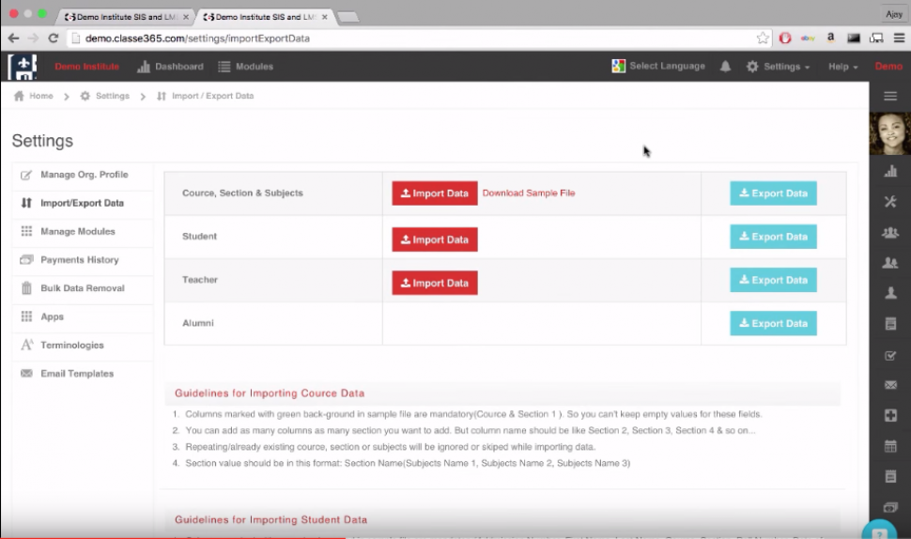Viewport: 911px width, 539px height.
Task: Click the Demo Institute title
Action: [x=87, y=67]
